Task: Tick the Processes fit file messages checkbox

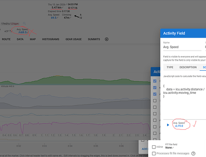Action: [x=154, y=154]
